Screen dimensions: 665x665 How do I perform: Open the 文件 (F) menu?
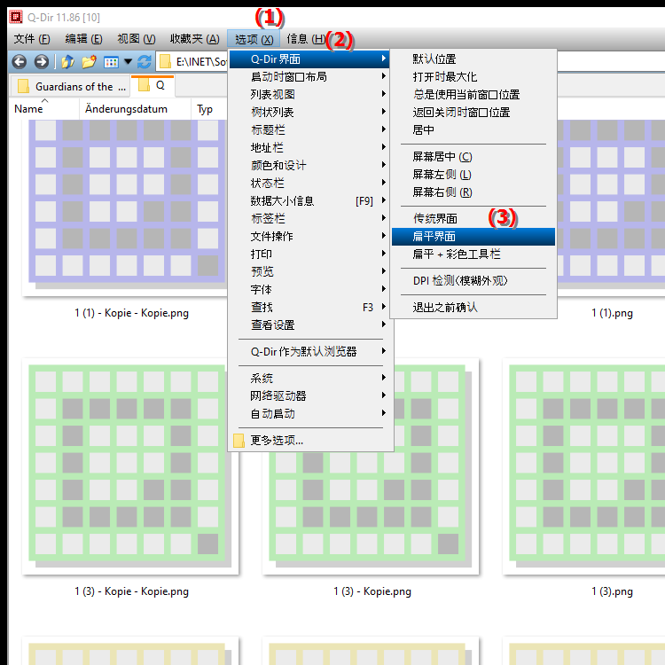[x=32, y=39]
